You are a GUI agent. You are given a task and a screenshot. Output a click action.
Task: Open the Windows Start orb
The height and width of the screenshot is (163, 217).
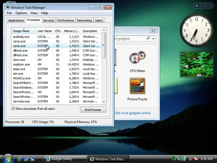tap(8, 159)
